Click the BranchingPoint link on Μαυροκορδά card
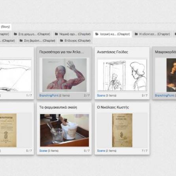The height and width of the screenshot is (176, 176). (x=165, y=95)
